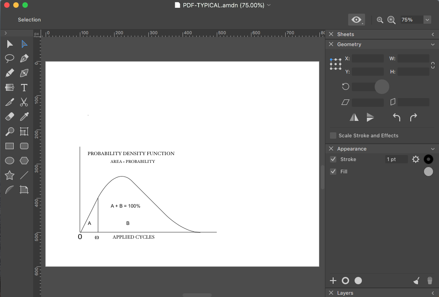Activate the Text tool

pos(24,88)
